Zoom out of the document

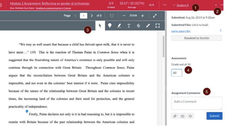(x=124, y=16)
